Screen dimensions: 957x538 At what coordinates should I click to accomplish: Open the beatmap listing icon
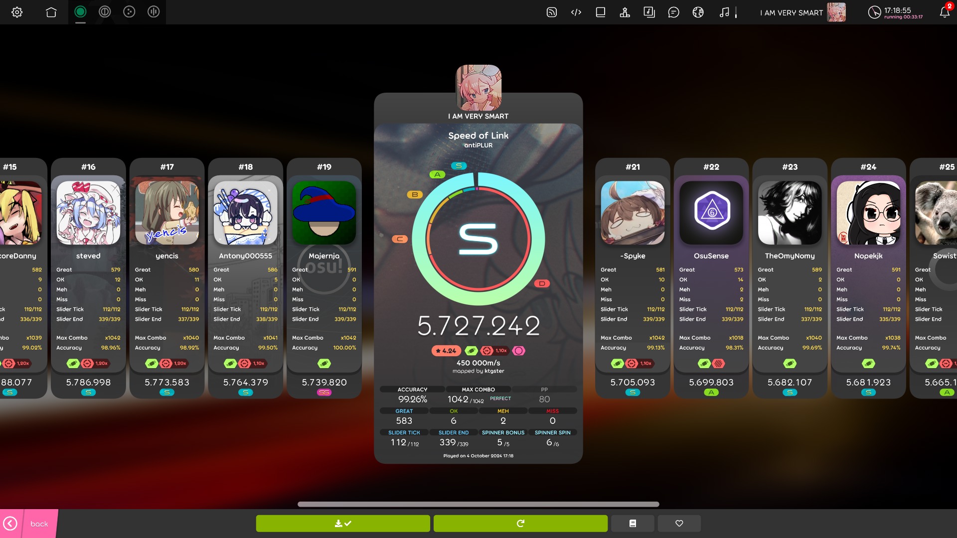[649, 12]
